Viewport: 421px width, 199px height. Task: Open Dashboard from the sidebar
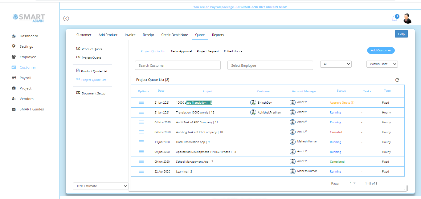(29, 36)
